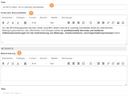128x97 pixels.
Task: Toggle bold in the Beschreibung editor toolbar
Action: (3, 64)
